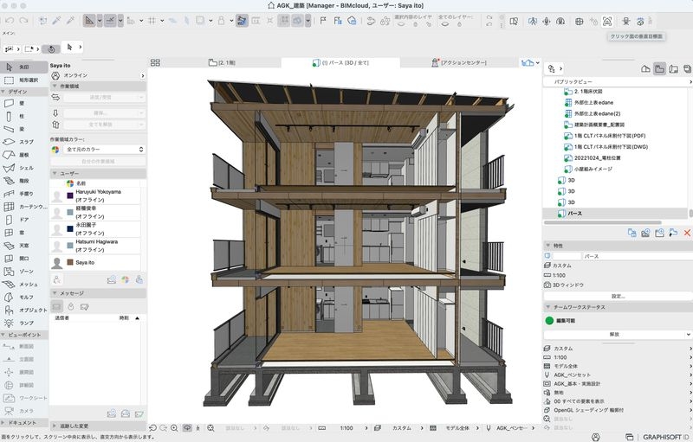Viewport: 693px width, 442px height.
Task: Toggle the ruler guide button in toolbar
Action: 89,21
